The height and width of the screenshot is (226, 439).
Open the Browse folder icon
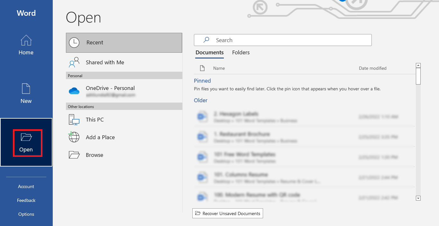point(74,155)
